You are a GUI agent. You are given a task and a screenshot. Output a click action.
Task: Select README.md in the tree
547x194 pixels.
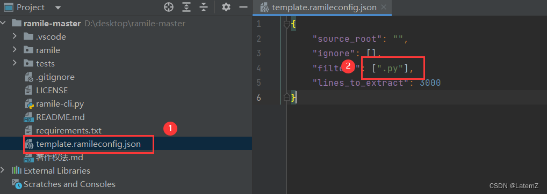[x=60, y=117]
